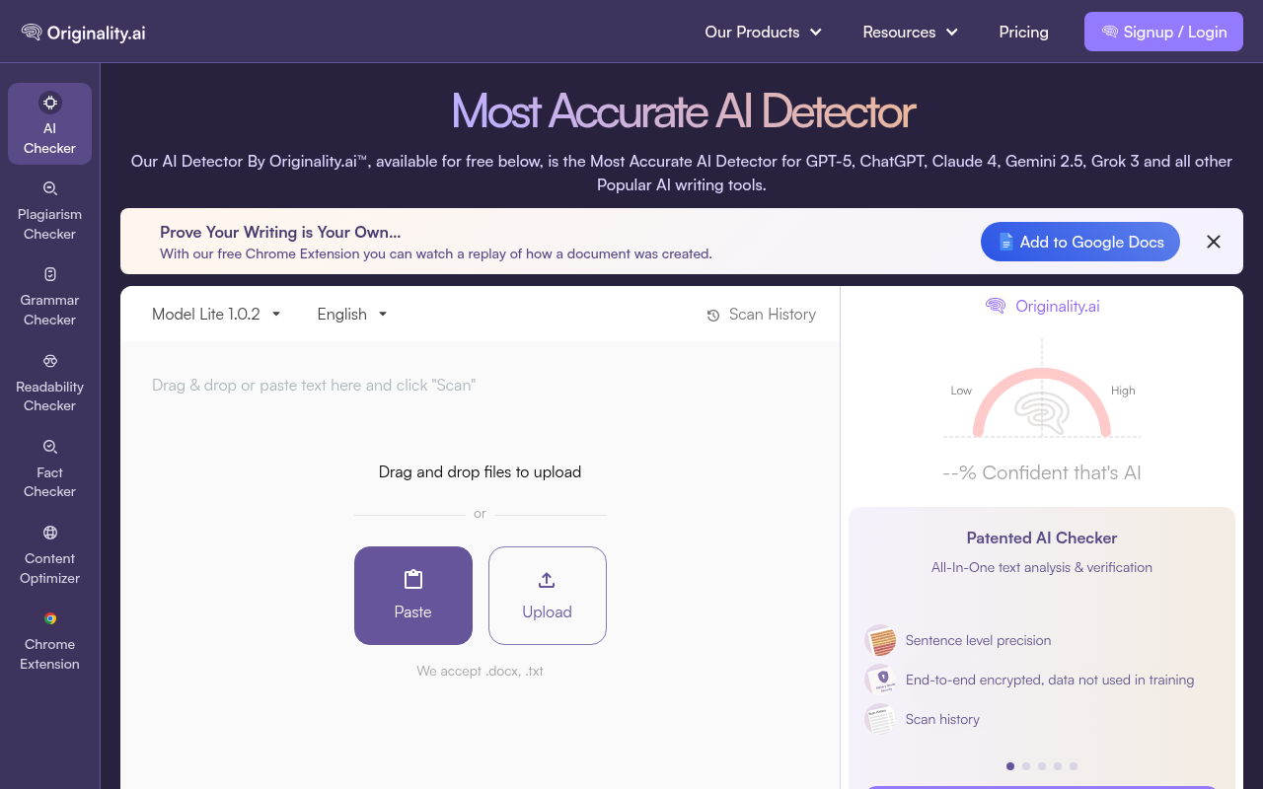Click the Upload files button
The image size is (1263, 789).
[547, 596]
